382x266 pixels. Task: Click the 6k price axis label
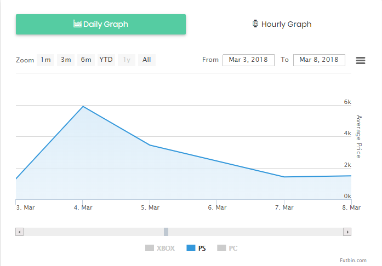(x=347, y=102)
